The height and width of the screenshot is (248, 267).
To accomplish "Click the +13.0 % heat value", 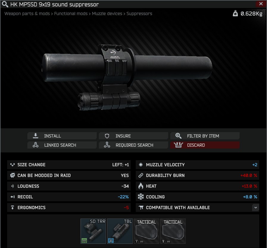I will click(249, 186).
